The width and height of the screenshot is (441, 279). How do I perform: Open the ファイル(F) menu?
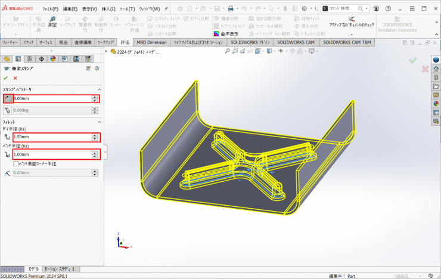[x=50, y=9]
